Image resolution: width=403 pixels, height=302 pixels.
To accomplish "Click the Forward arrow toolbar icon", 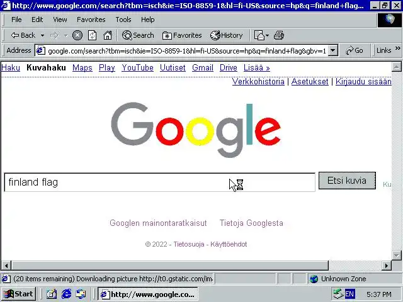I will click(x=54, y=35).
